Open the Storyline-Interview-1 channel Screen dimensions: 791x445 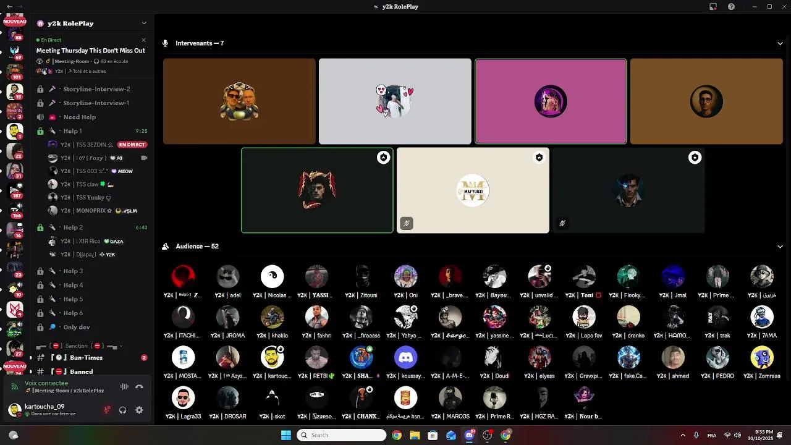[91, 103]
